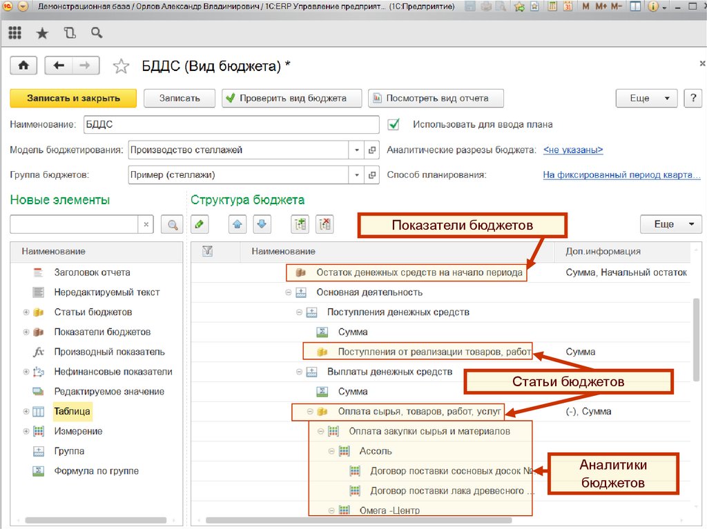Screen dimensions: 707x529
Task: Select Договор поставки лака древесного row
Action: 452,490
